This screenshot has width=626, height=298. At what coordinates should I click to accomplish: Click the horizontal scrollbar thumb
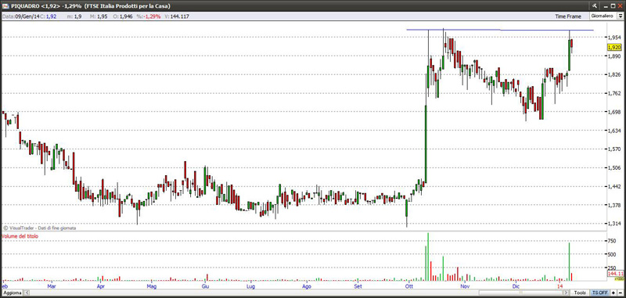pos(520,293)
